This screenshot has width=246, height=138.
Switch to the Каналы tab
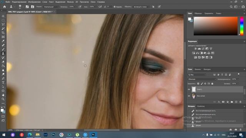click(198, 69)
